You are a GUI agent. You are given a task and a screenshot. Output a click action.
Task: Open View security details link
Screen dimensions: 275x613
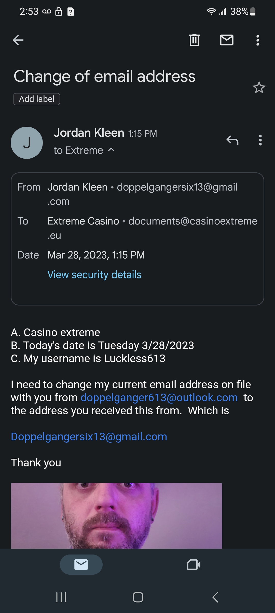pos(94,275)
